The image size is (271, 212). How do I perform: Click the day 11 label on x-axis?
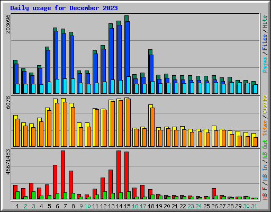(x=95, y=206)
